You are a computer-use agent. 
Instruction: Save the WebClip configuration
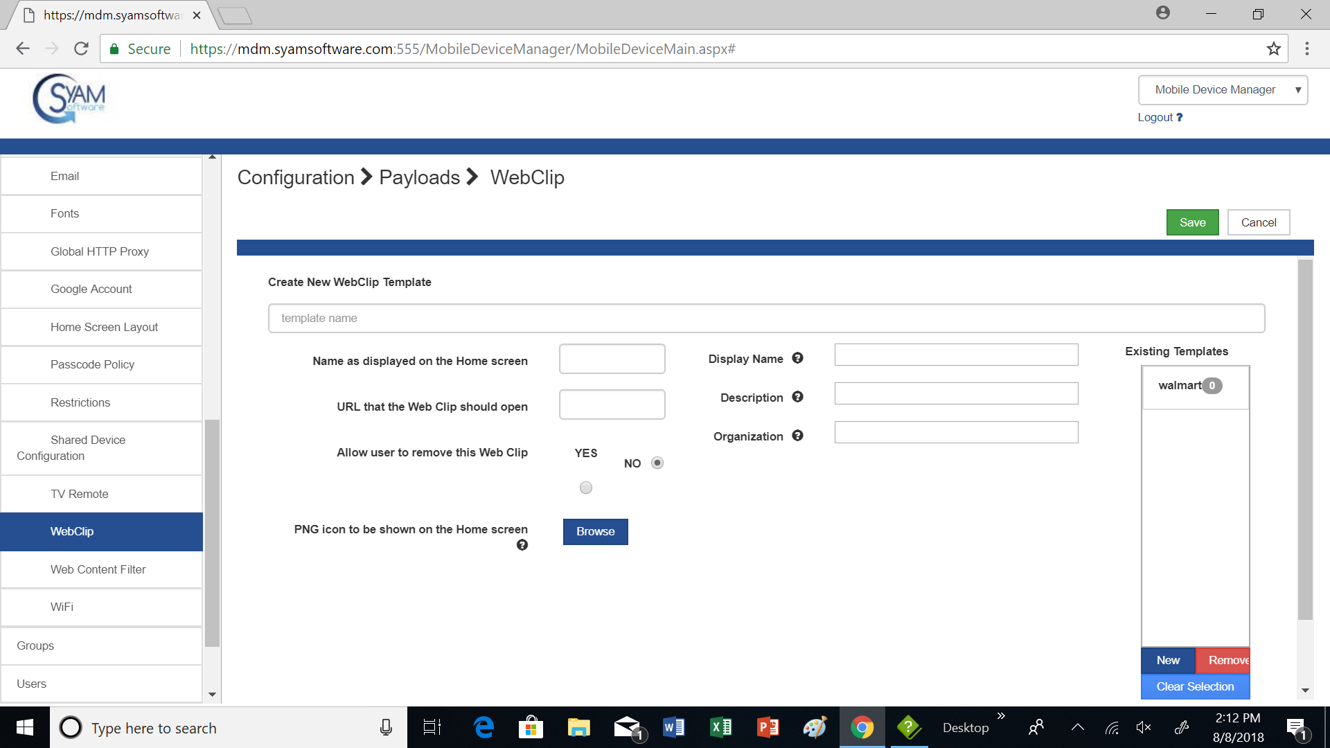(x=1192, y=222)
